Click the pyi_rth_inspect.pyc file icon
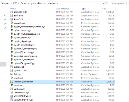Screen dimensions: 129x102 point(12,30)
